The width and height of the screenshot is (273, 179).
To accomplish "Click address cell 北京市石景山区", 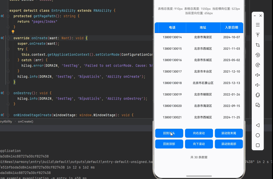I will coord(203,83).
